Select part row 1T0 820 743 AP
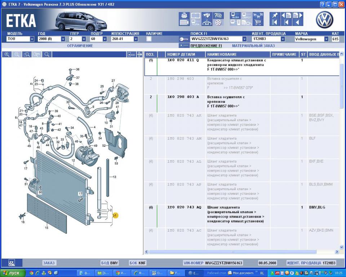The image size is (346, 277). (x=242, y=193)
